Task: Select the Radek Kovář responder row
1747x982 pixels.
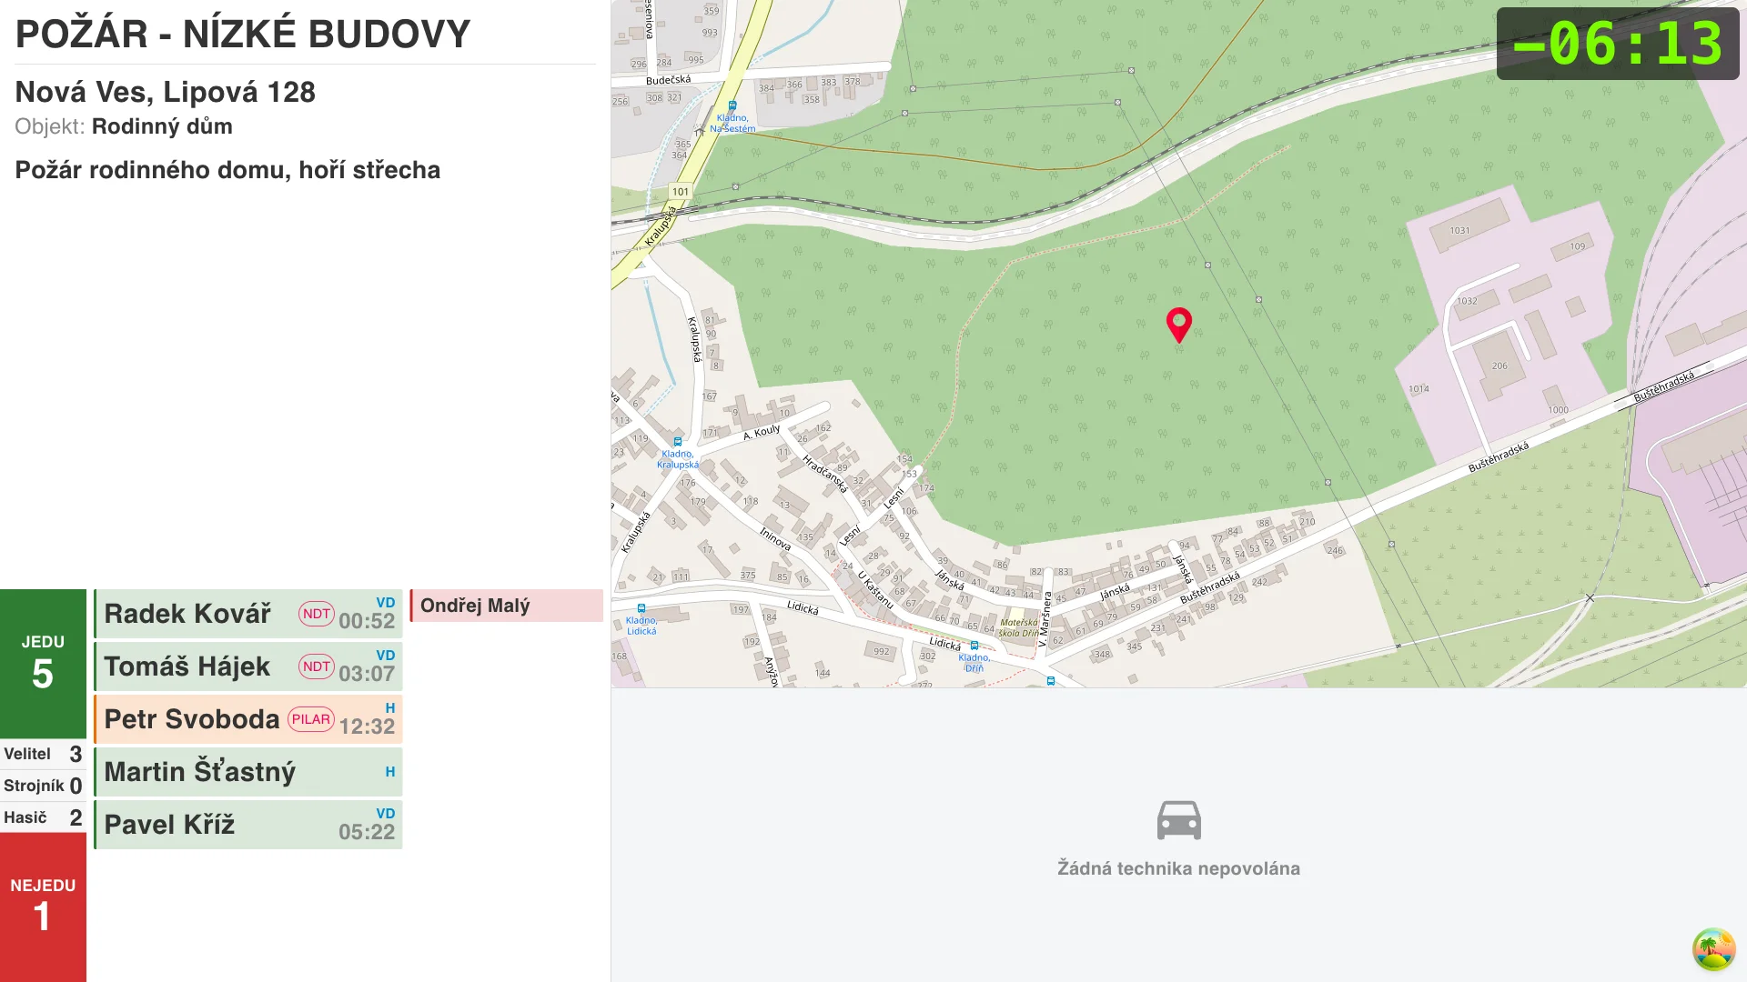Action: point(248,614)
